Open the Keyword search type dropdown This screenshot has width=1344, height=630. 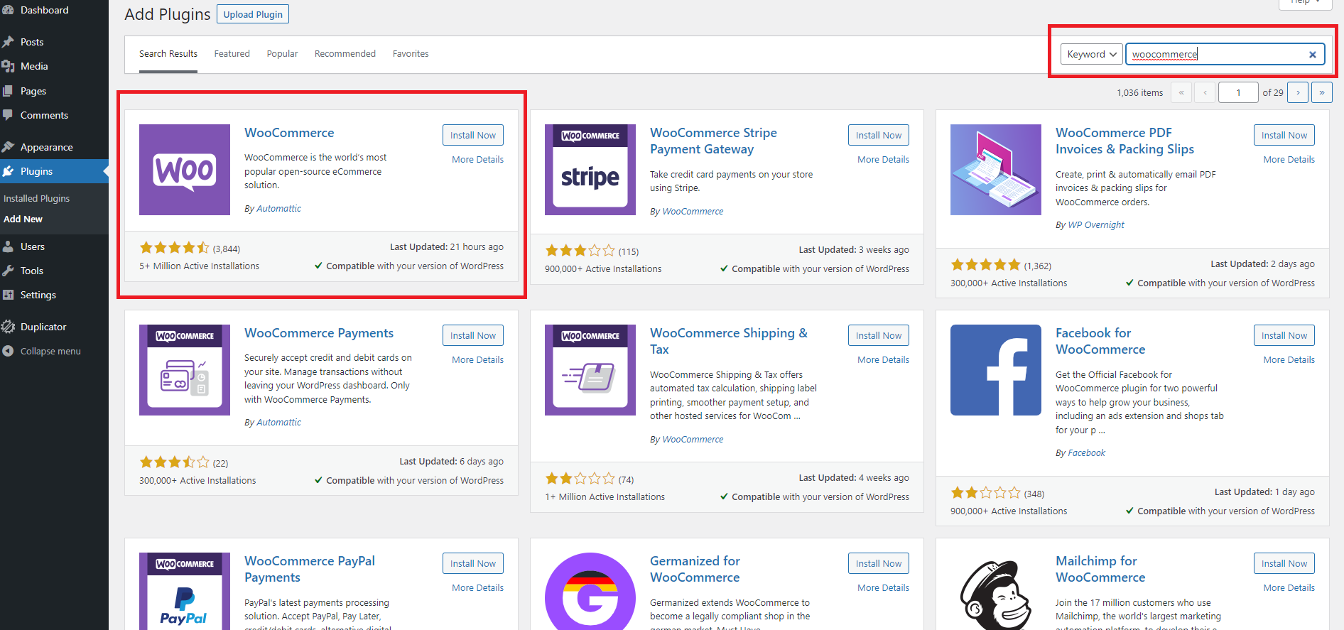coord(1092,54)
